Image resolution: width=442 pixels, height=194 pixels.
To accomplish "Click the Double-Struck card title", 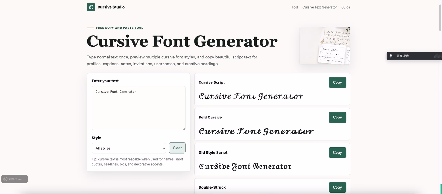I will point(212,187).
